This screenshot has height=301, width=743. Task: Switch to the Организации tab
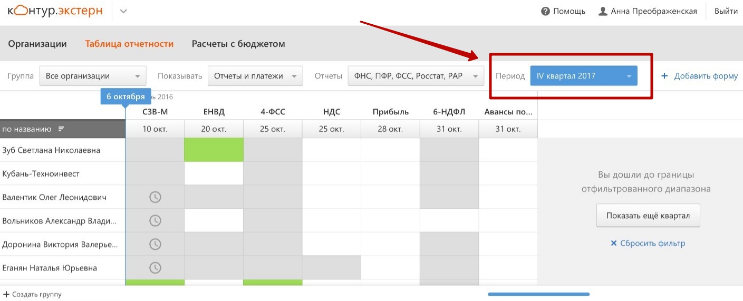37,44
